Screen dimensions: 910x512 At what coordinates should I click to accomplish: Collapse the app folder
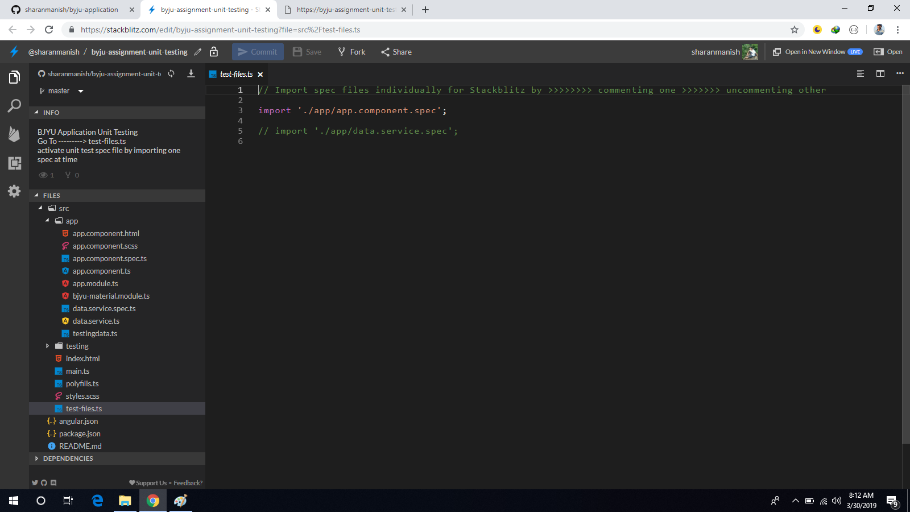click(47, 221)
